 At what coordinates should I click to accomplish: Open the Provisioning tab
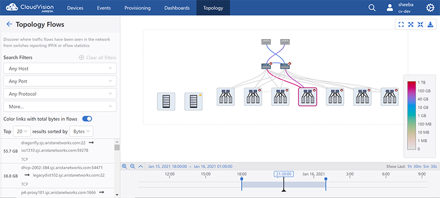pos(137,8)
